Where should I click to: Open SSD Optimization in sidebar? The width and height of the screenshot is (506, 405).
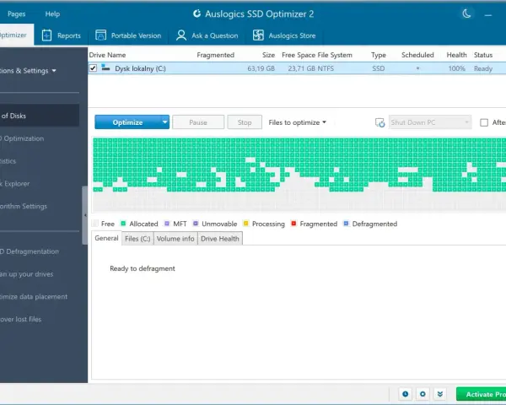[x=22, y=138]
